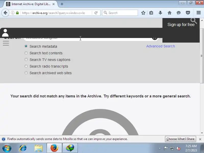This screenshot has width=204, height=153.
Task: Select Search archived web sites option
Action: coord(26,73)
